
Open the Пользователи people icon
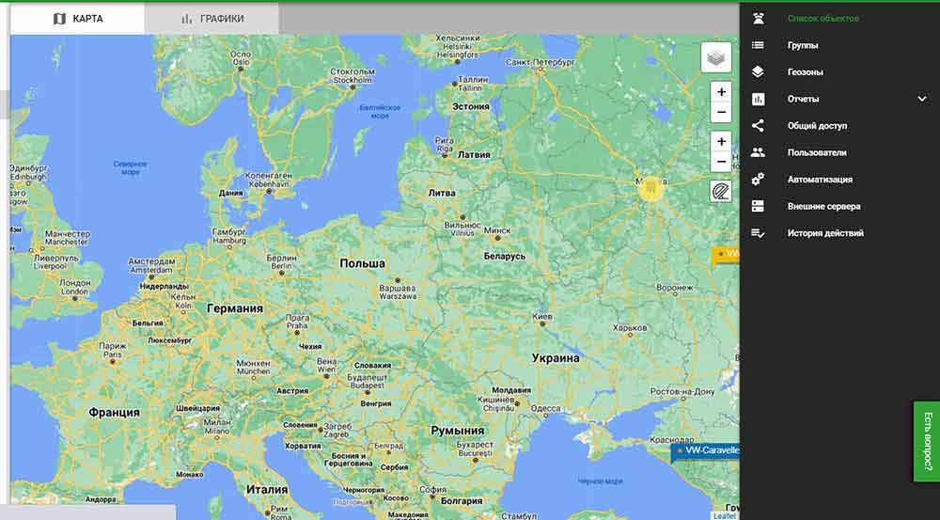[x=758, y=152]
